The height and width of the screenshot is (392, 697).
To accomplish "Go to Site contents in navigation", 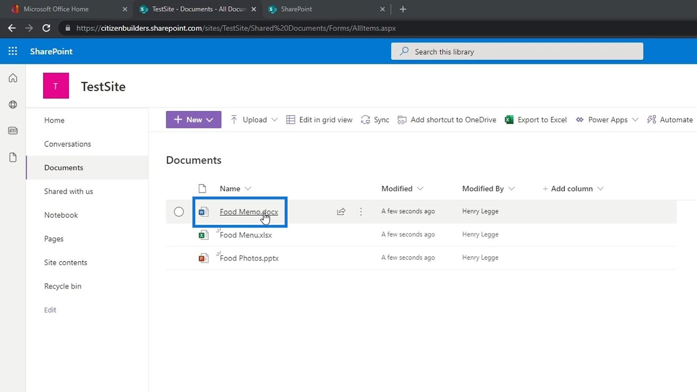I will [65, 263].
